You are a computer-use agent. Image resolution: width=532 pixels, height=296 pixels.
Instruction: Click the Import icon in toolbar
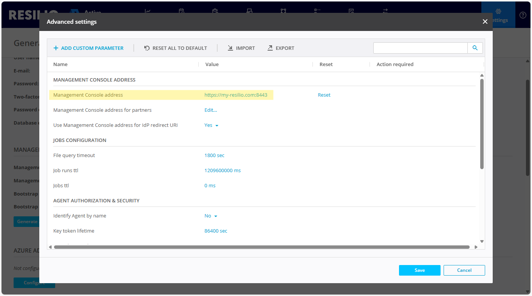click(x=230, y=48)
